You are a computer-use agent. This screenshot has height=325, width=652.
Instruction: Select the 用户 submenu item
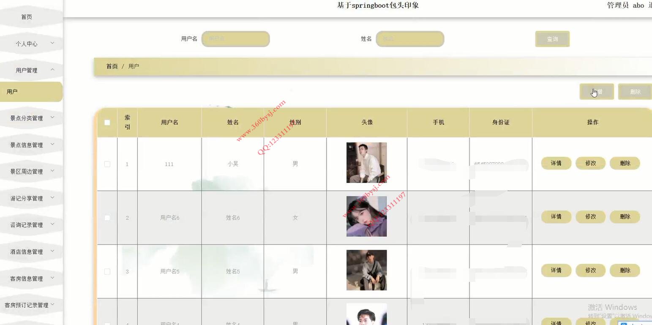[31, 92]
